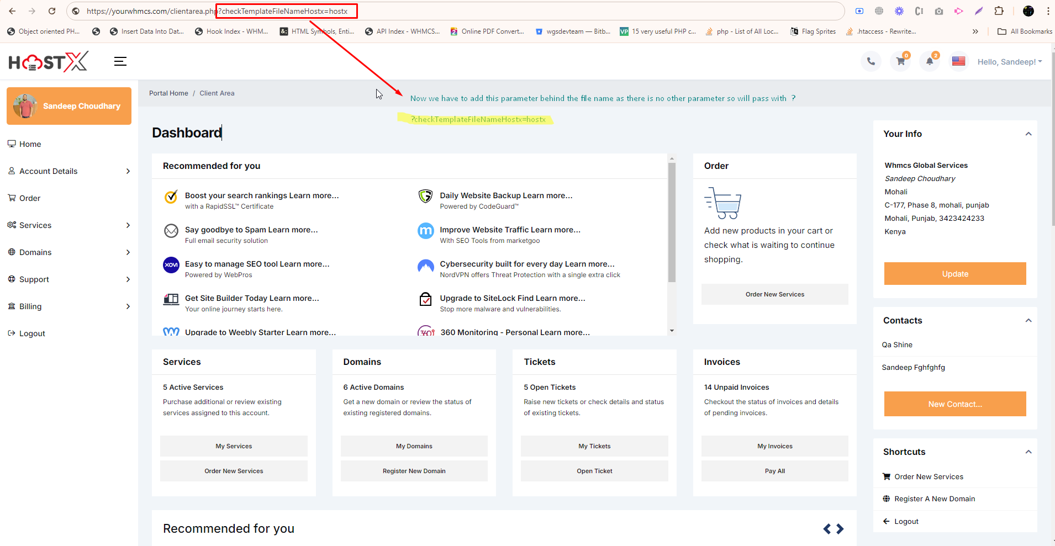Click next arrow in Recommended carousel
The width and height of the screenshot is (1055, 546).
pos(840,529)
